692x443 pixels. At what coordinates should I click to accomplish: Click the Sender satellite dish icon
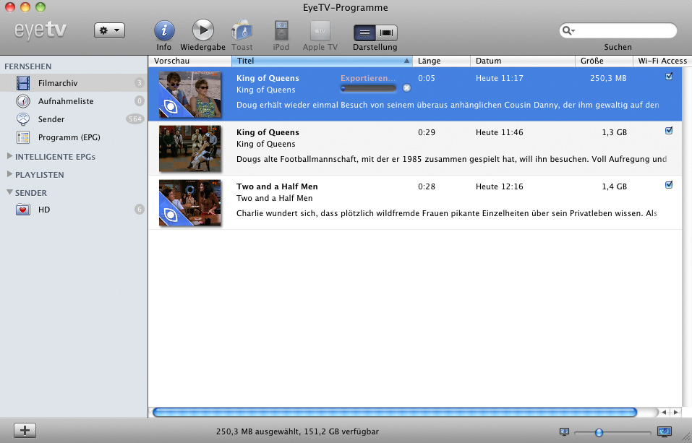click(23, 119)
